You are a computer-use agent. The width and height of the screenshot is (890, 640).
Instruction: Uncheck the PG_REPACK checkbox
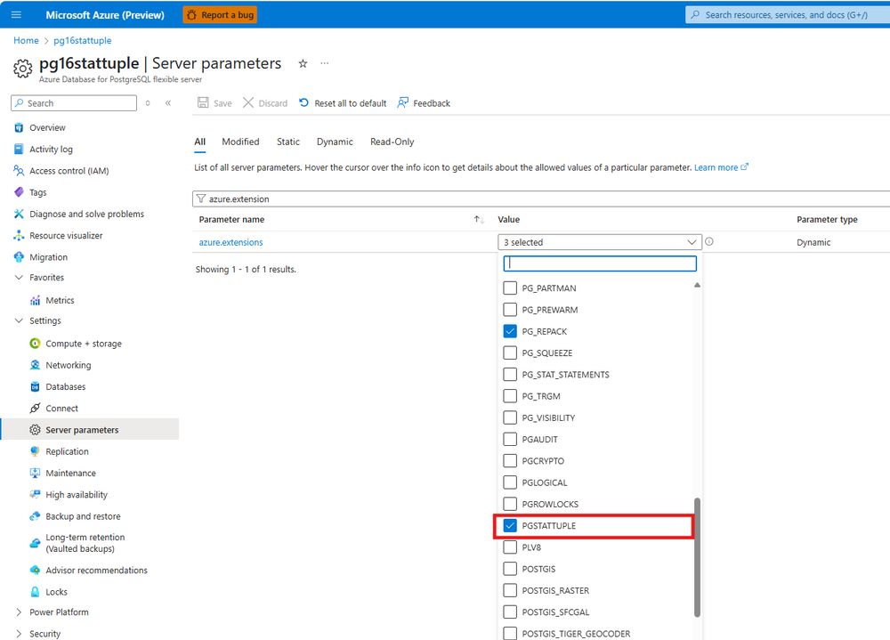tap(510, 331)
